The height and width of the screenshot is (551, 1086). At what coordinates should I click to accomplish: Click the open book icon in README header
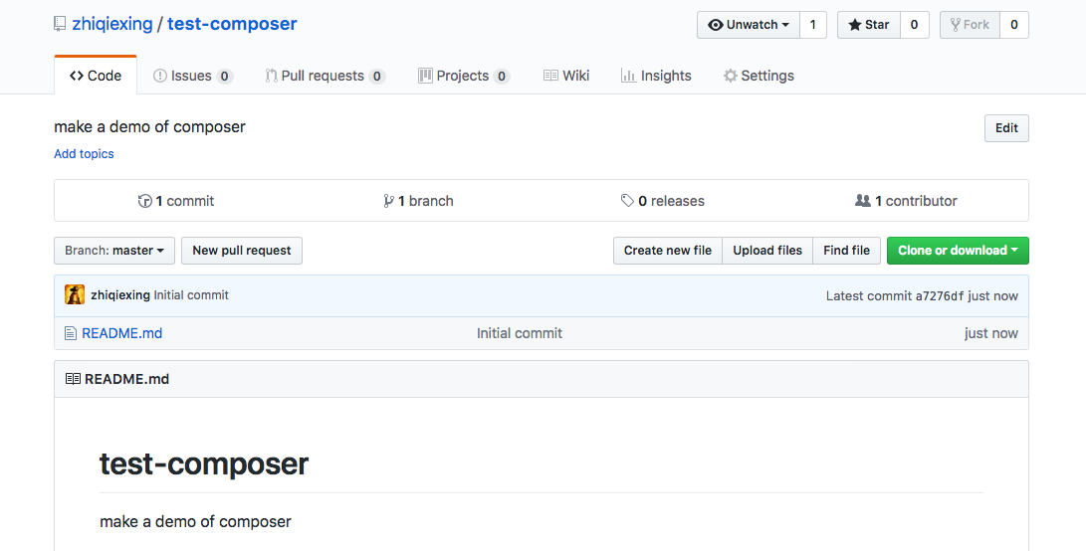(x=73, y=379)
